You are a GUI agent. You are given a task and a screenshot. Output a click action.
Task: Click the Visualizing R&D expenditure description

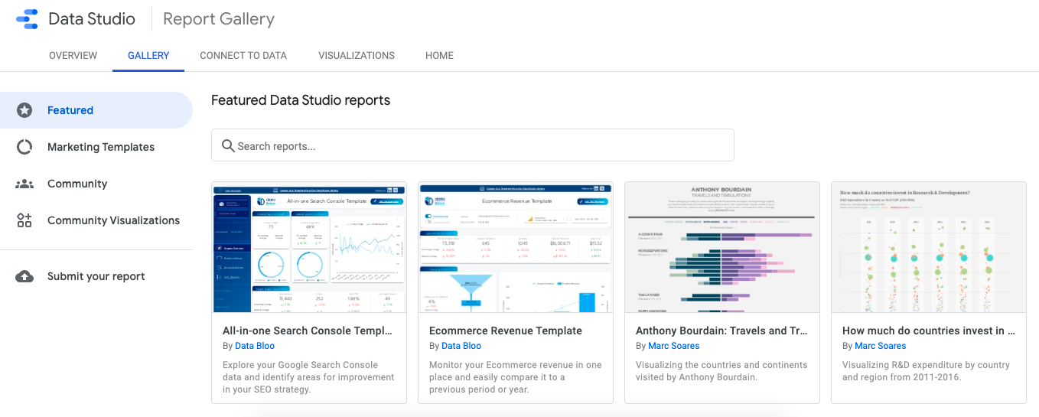click(x=927, y=371)
